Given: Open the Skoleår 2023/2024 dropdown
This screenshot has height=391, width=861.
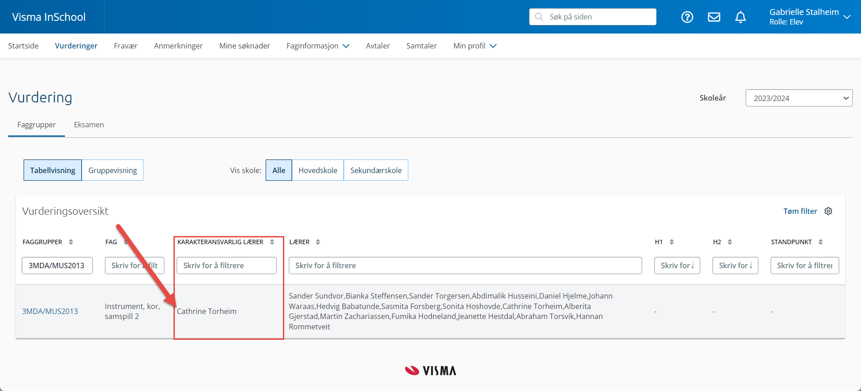Looking at the screenshot, I should (799, 98).
